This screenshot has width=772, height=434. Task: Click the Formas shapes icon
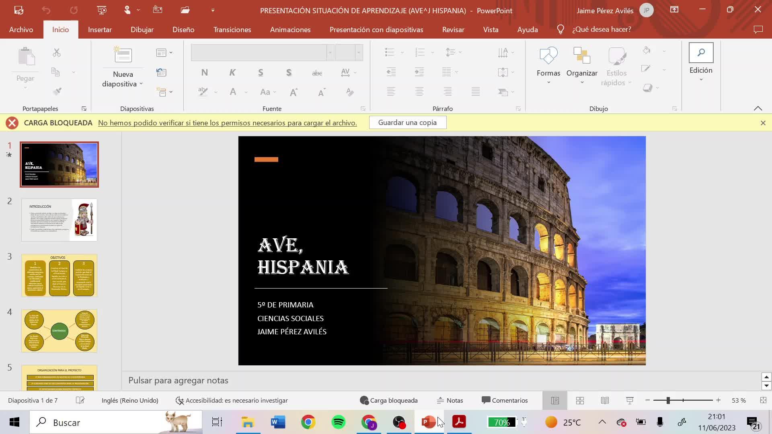(548, 56)
